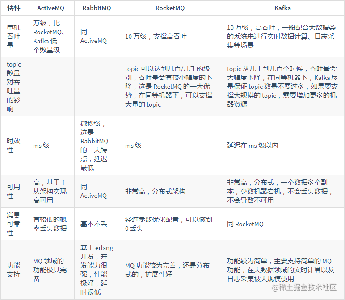The width and height of the screenshot is (345, 300).
Task: Click the 基本不丢 cell
Action: coord(97,224)
